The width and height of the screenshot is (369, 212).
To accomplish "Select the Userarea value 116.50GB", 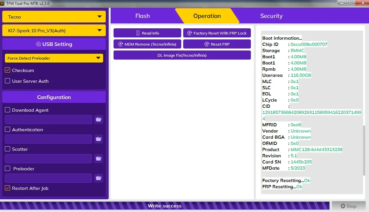I will coord(301,75).
